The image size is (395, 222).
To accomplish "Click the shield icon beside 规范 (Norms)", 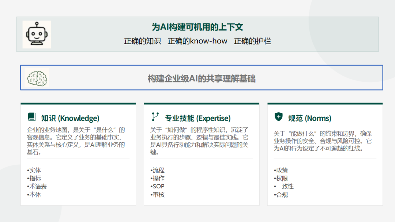I will (x=279, y=116).
